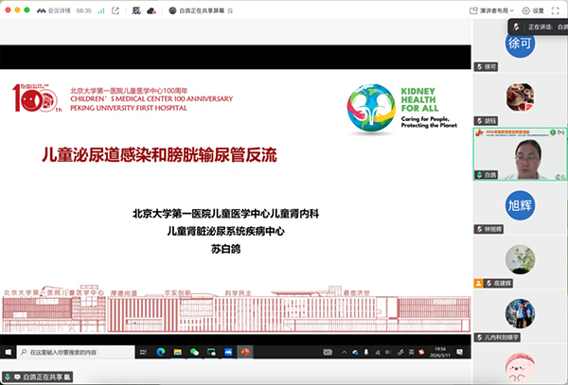Click 白鸽正在共享 status badge at bottom left
Image resolution: width=568 pixels, height=385 pixels.
tap(37, 377)
